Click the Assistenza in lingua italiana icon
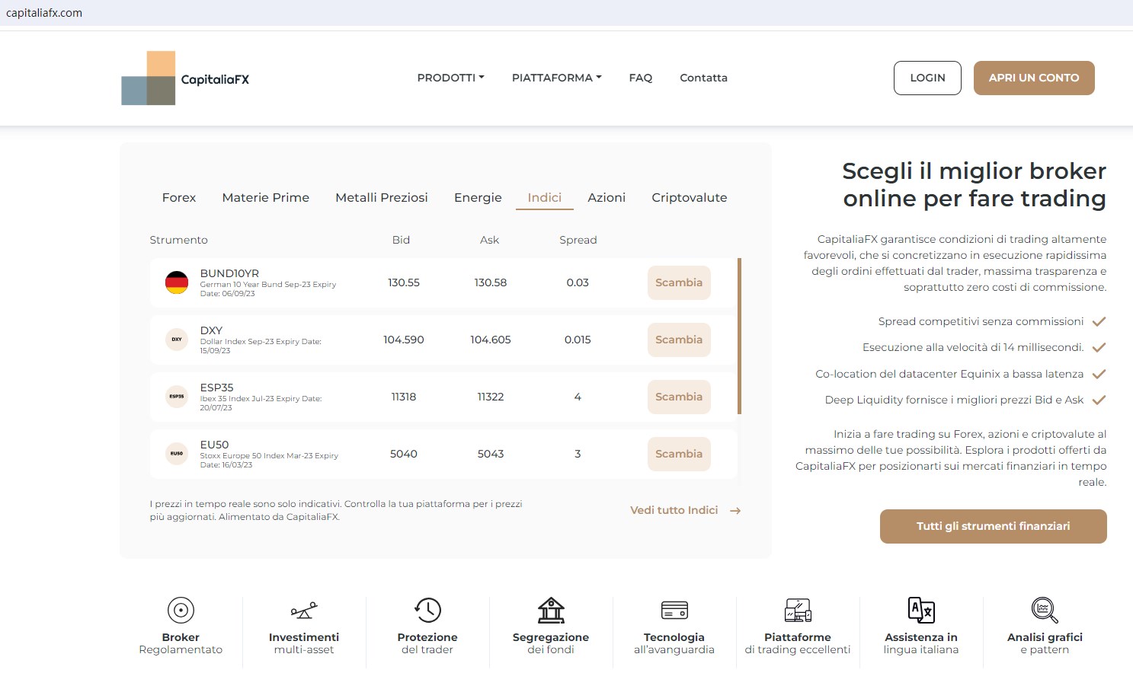The height and width of the screenshot is (673, 1133). [921, 610]
